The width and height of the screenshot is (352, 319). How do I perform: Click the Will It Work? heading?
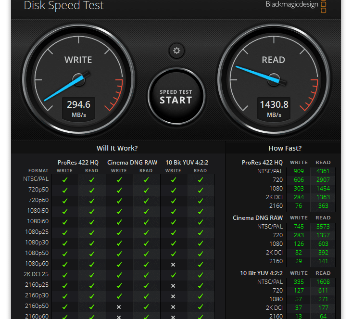tap(117, 148)
